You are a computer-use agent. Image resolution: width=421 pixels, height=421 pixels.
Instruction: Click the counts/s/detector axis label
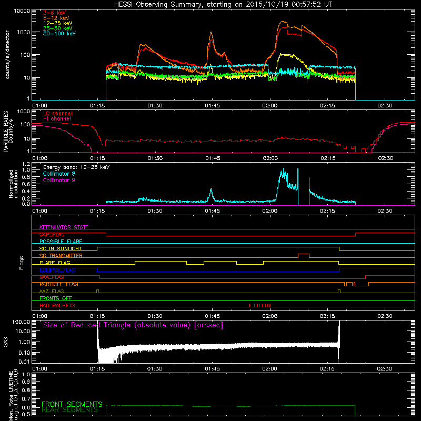coord(7,55)
